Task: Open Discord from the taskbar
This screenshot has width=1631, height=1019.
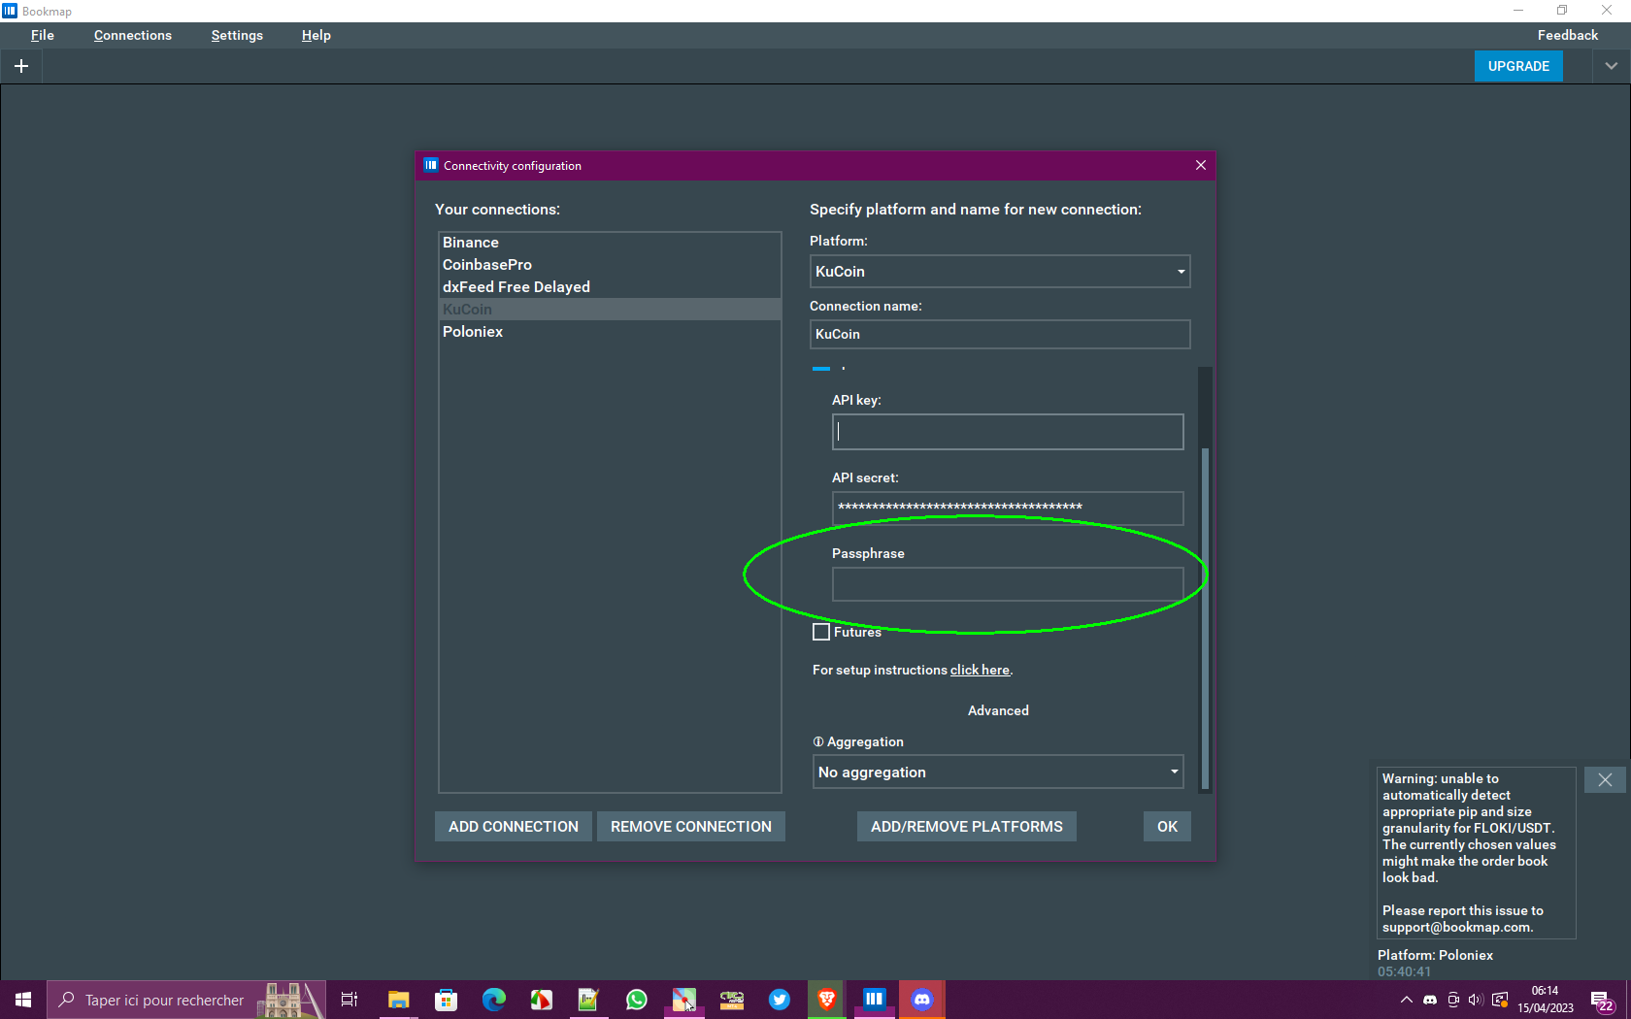Action: [x=922, y=999]
